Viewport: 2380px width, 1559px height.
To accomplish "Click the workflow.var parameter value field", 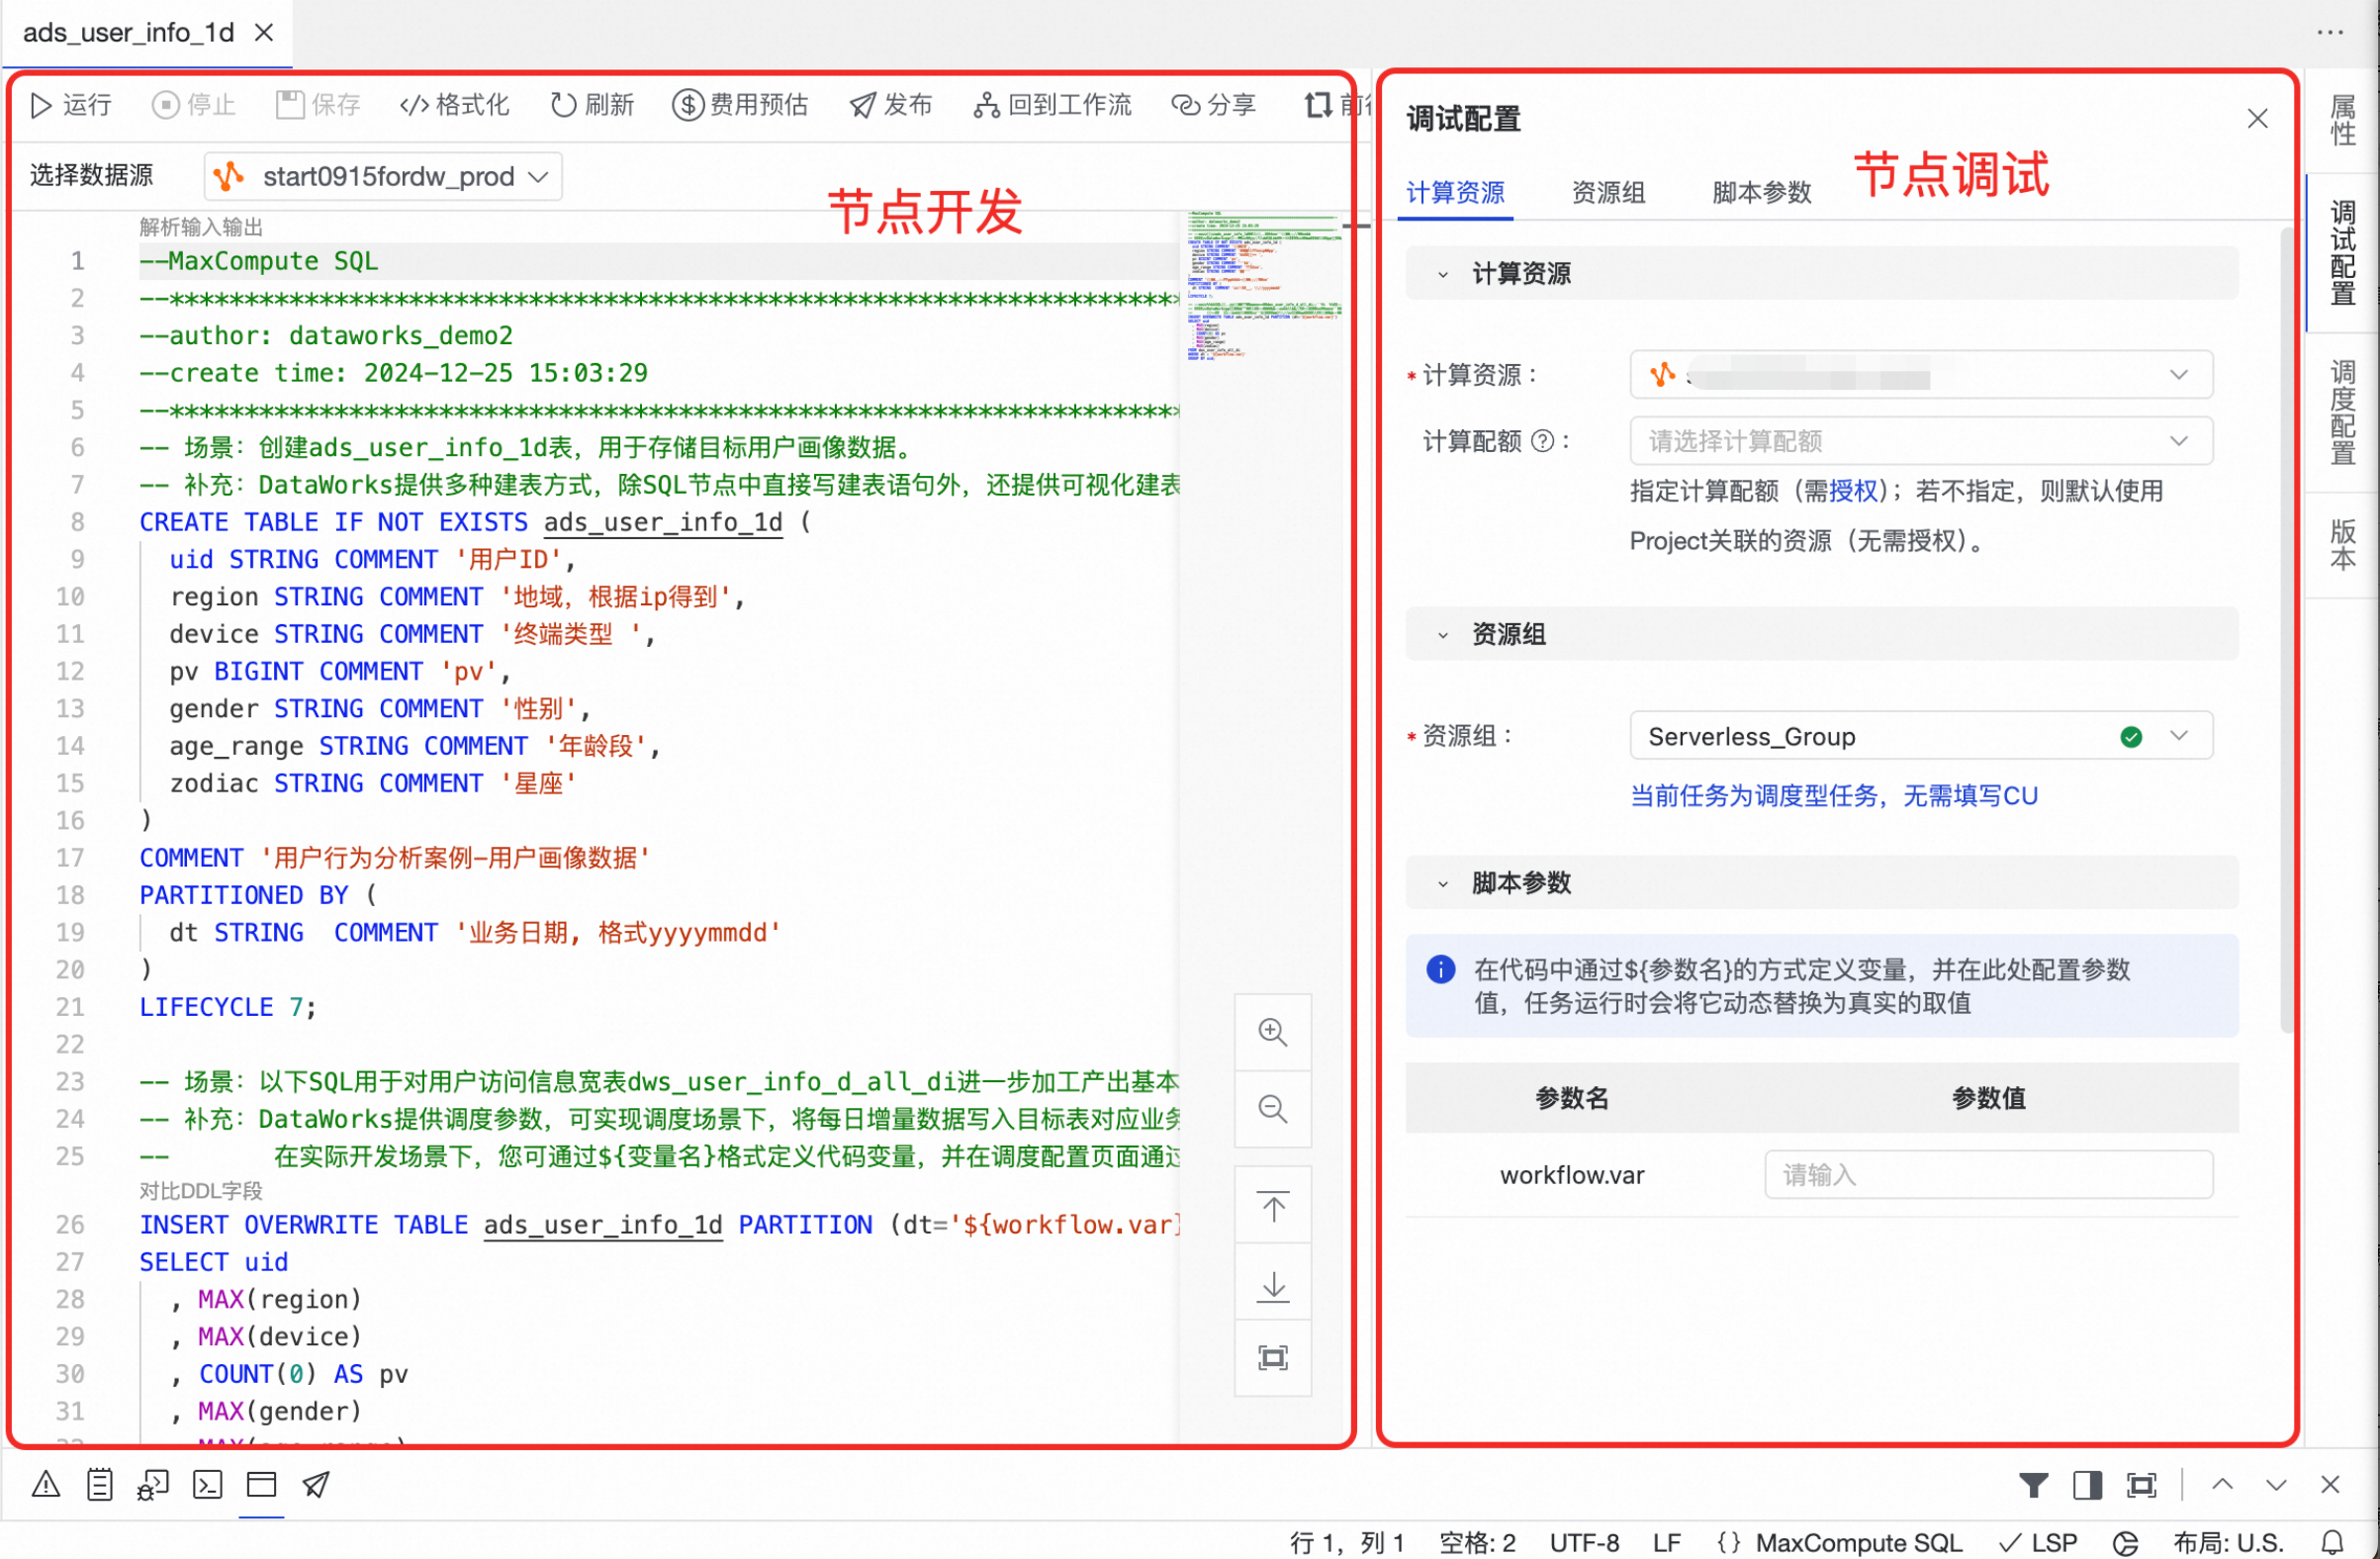I will pyautogui.click(x=1987, y=1175).
